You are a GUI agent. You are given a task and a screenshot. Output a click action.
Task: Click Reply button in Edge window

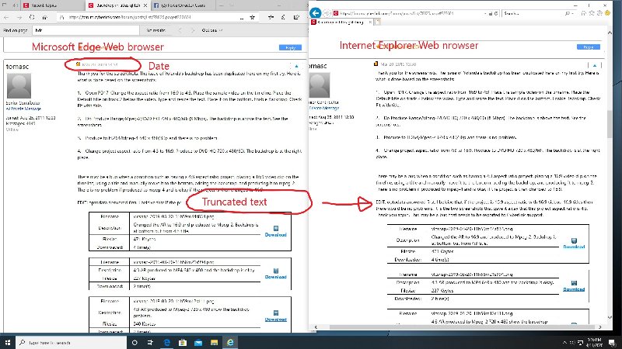290,47
